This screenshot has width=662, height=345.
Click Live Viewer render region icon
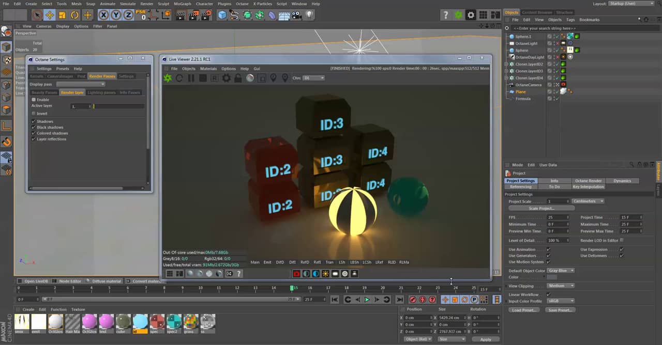[x=262, y=78]
